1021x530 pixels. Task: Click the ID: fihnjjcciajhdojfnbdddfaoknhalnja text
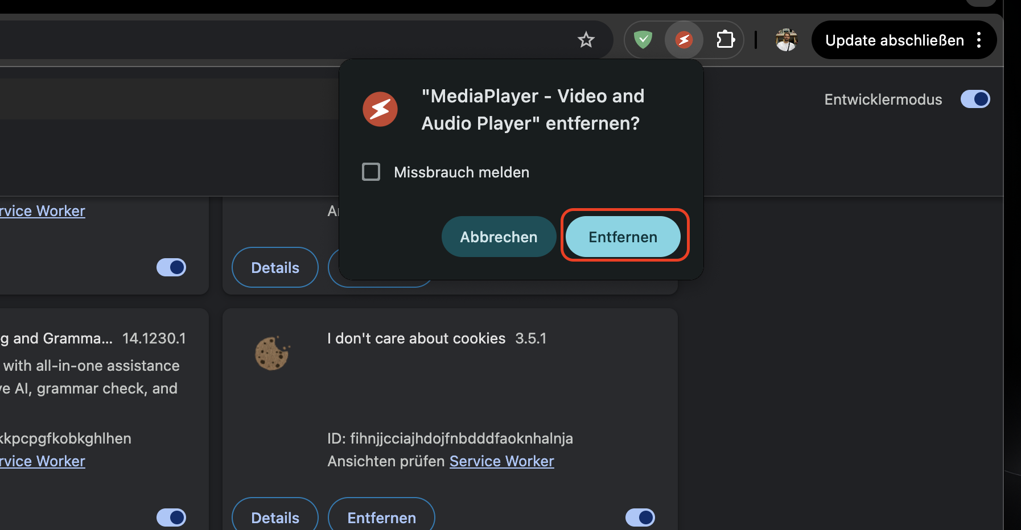point(450,438)
